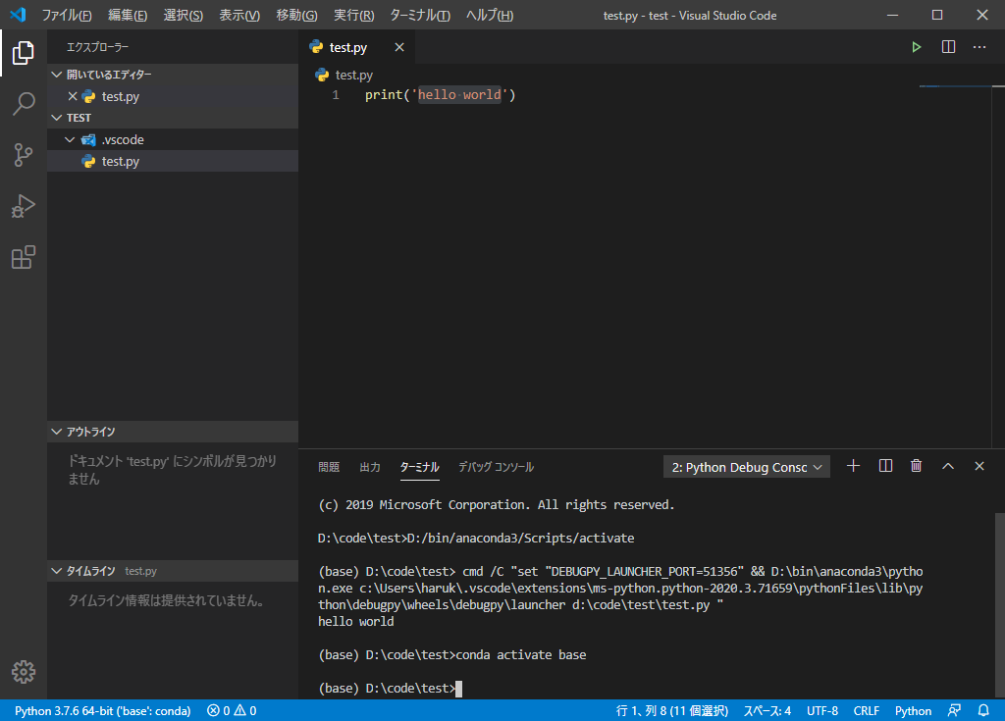The width and height of the screenshot is (1005, 721).
Task: Open the Search view in activity bar
Action: pyautogui.click(x=24, y=103)
